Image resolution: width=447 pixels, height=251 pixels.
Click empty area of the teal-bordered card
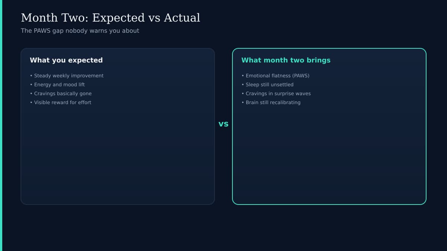329,156
